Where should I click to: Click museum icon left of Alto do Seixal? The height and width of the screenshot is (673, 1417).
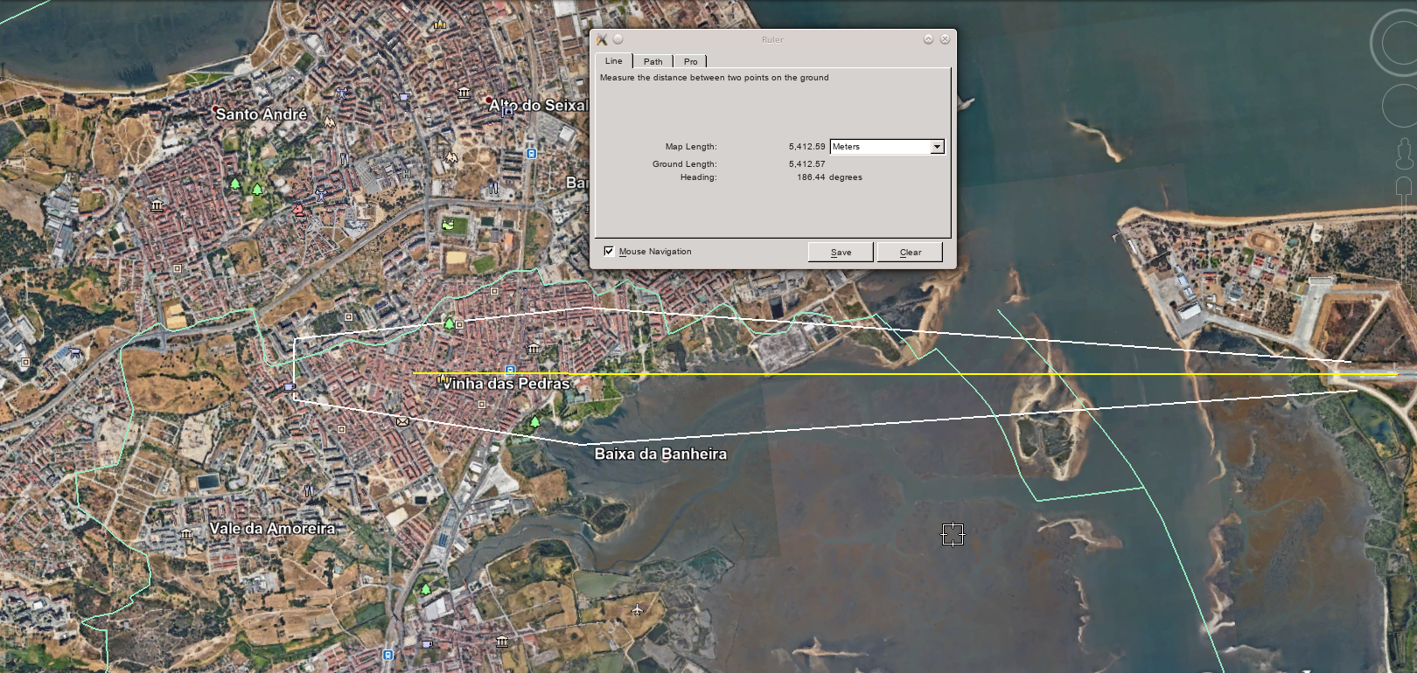click(464, 92)
